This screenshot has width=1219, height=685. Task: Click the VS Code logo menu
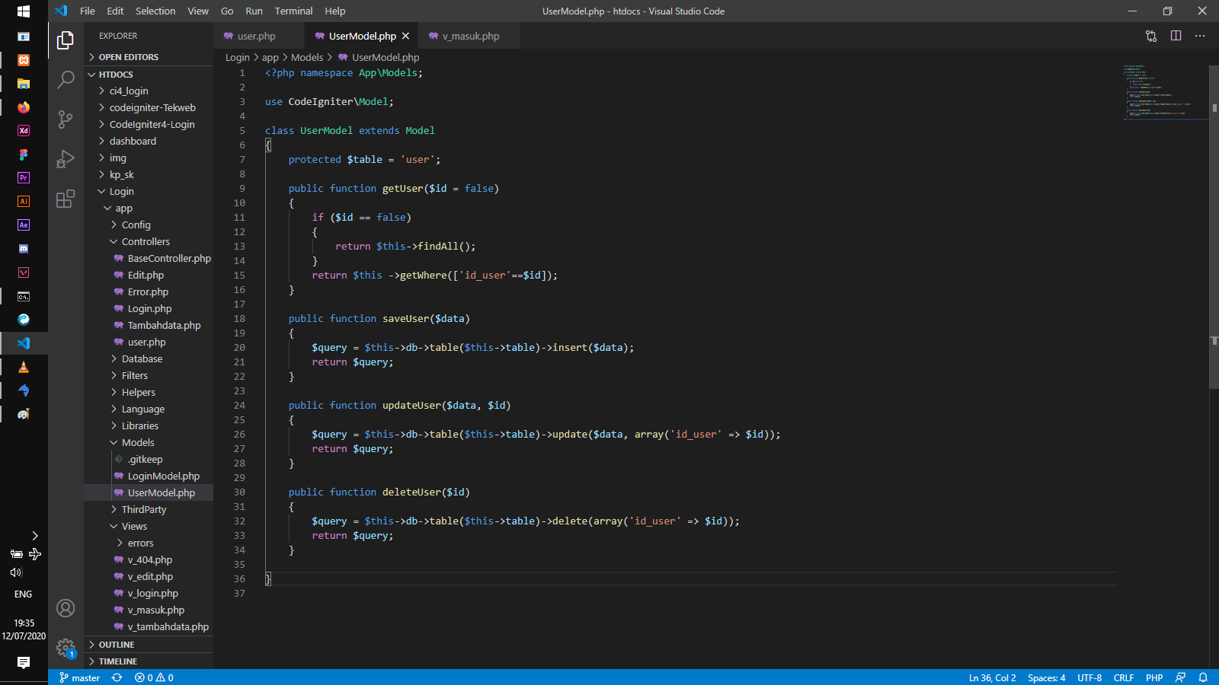tap(61, 11)
